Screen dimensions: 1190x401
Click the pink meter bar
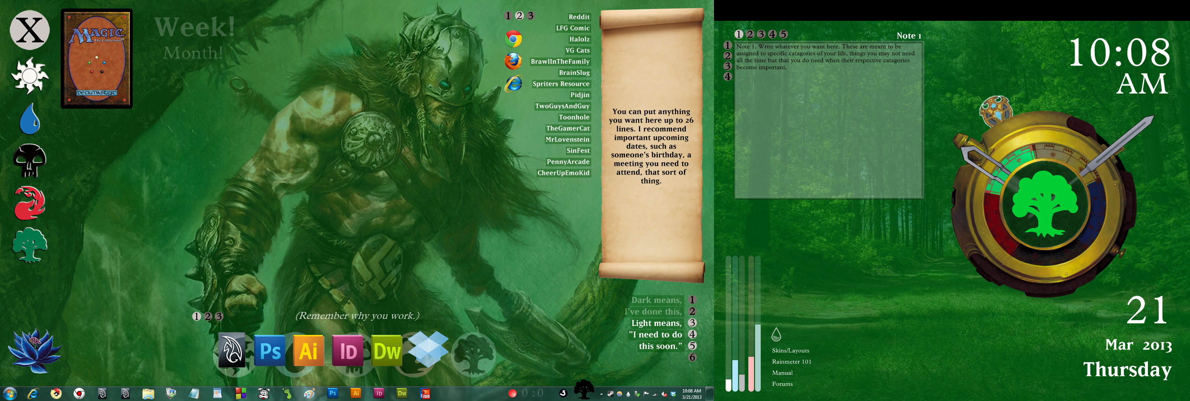click(x=751, y=374)
